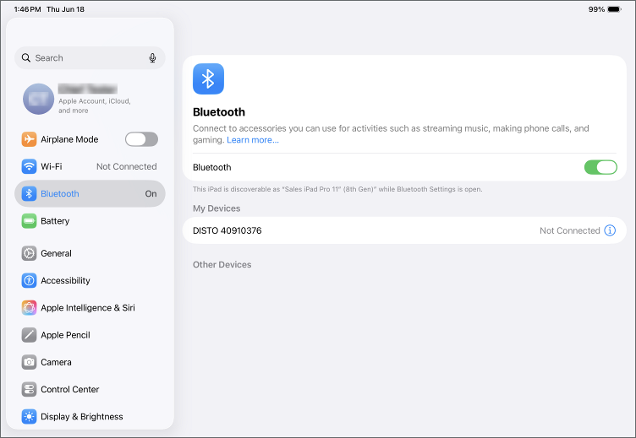This screenshot has height=438, width=636.
Task: Click the Display & Brightness icon
Action: (x=30, y=417)
